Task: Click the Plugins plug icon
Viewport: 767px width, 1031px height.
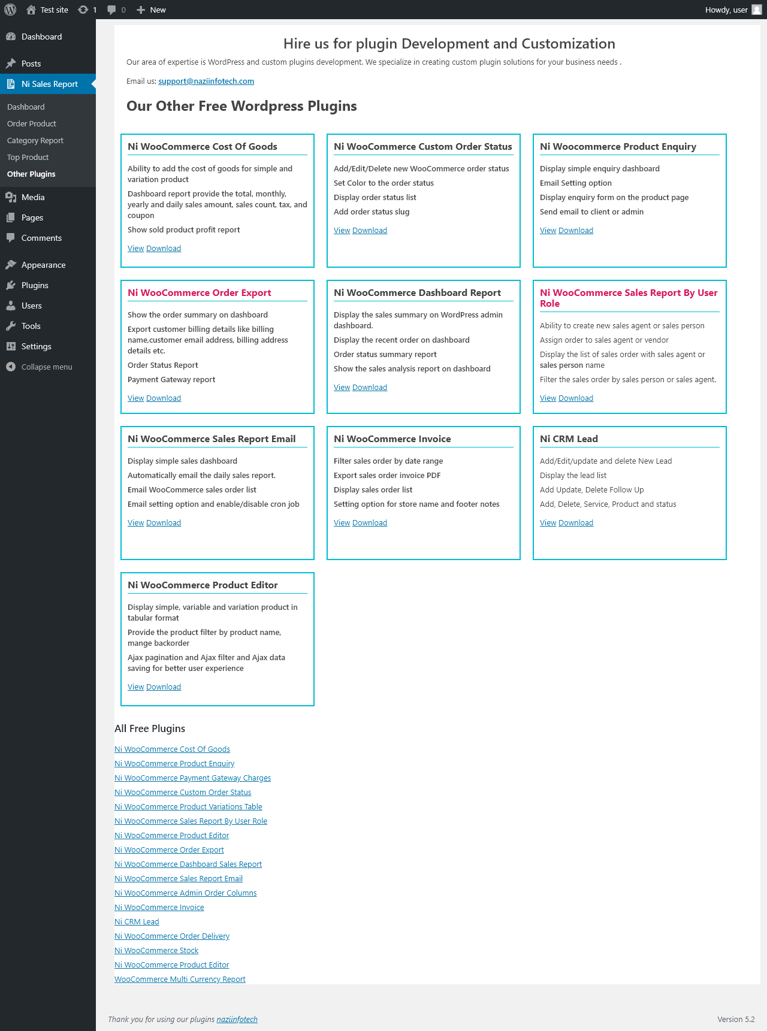Action: [11, 285]
